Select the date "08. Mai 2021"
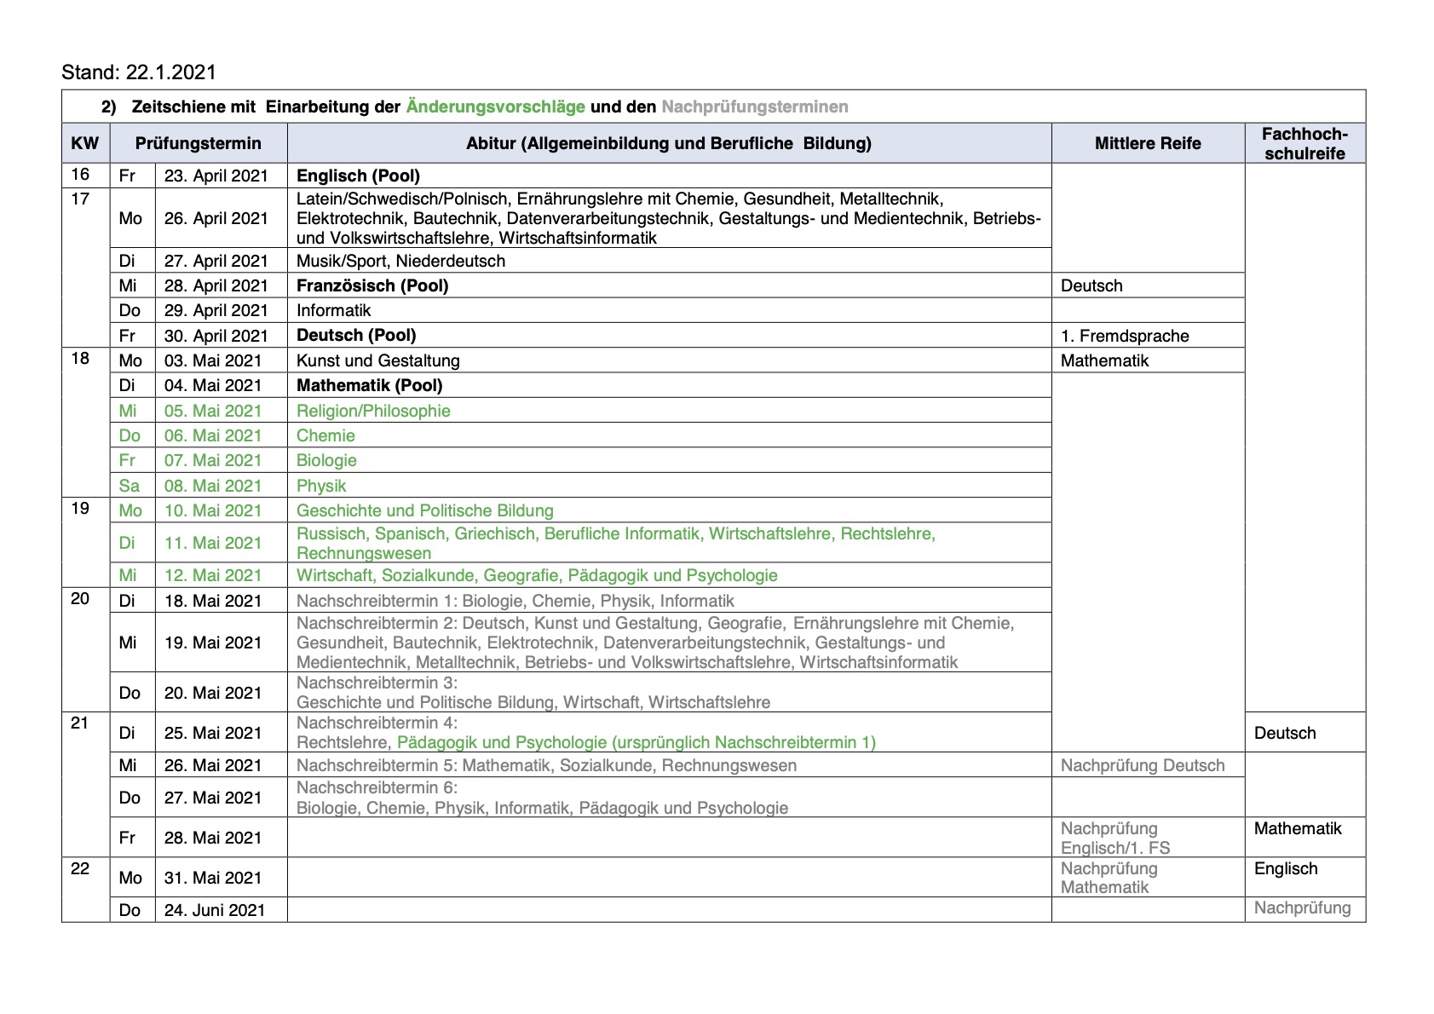This screenshot has height=1014, width=1434. pyautogui.click(x=213, y=486)
